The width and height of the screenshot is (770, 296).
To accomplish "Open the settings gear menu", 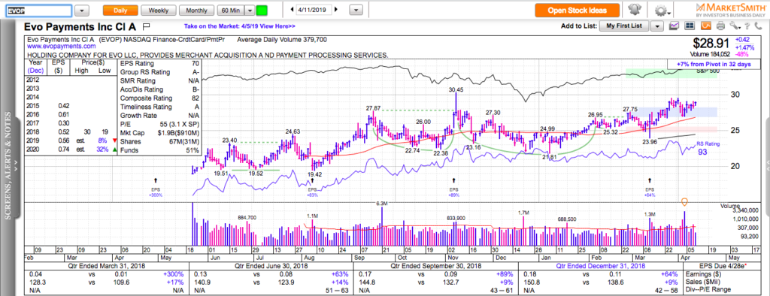I will pos(663,11).
